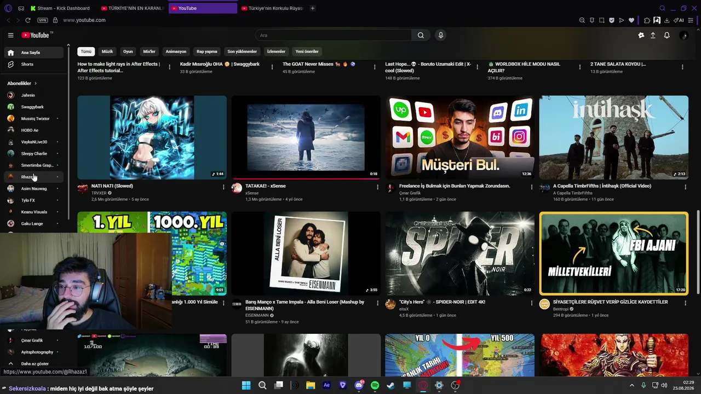The image size is (701, 394).
Task: Select the Rap yapma filter chip
Action: pos(207,51)
